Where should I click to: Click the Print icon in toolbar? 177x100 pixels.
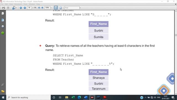tap(3, 8)
